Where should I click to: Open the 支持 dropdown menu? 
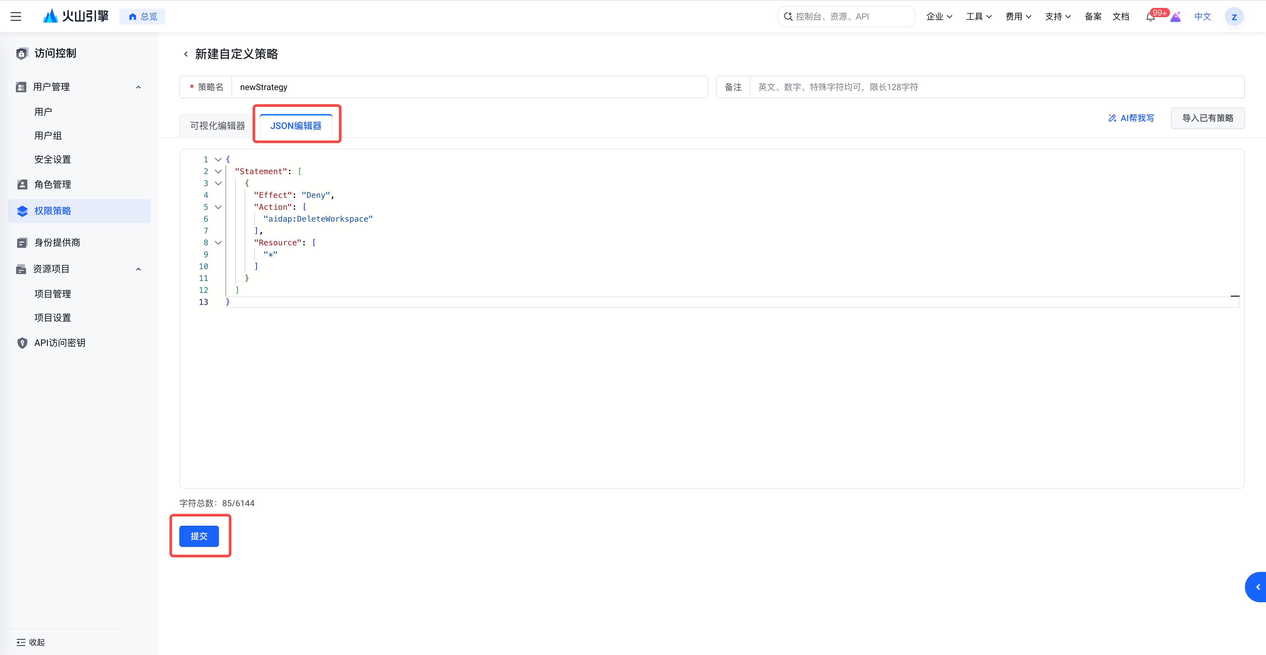click(x=1058, y=17)
